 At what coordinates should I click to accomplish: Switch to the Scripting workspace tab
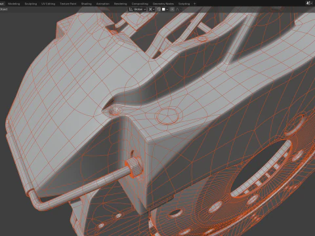pos(184,4)
